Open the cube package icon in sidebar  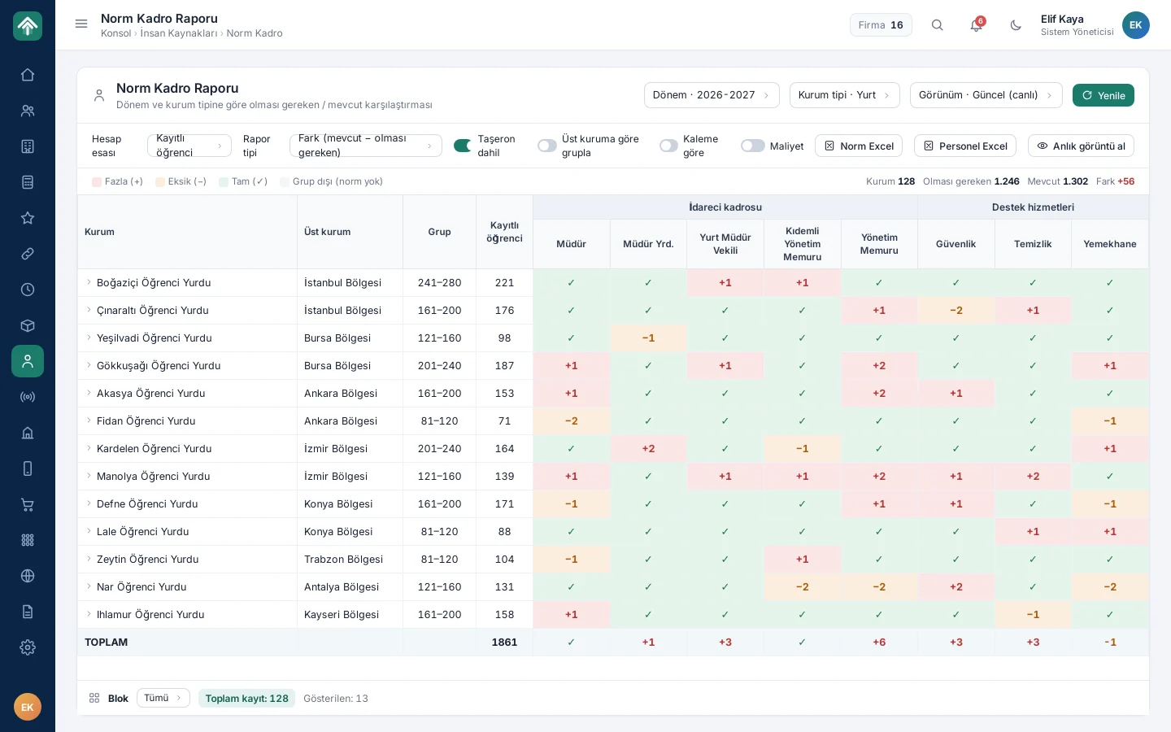click(28, 325)
